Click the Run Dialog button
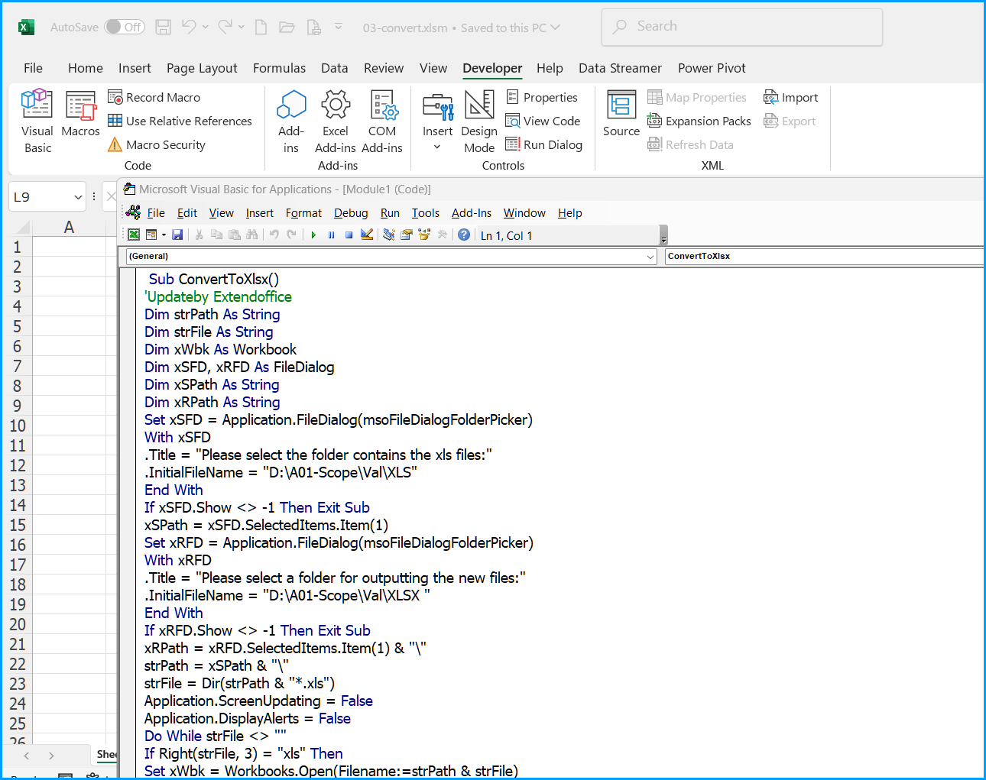 click(x=544, y=144)
